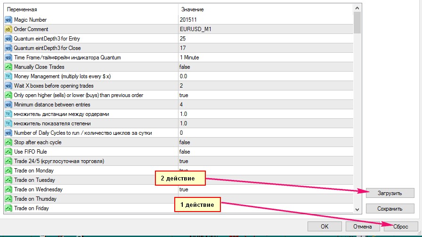This screenshot has width=422, height=237.
Task: Click the icon beside Wait X boxes before opening trades
Action: [x=8, y=86]
